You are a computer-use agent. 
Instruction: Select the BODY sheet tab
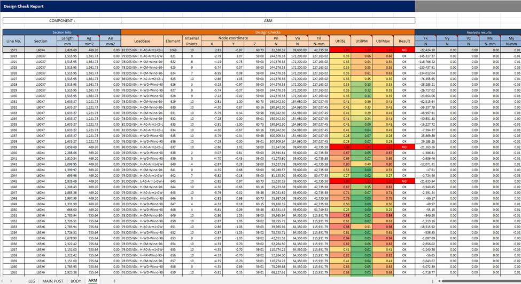(x=76, y=280)
